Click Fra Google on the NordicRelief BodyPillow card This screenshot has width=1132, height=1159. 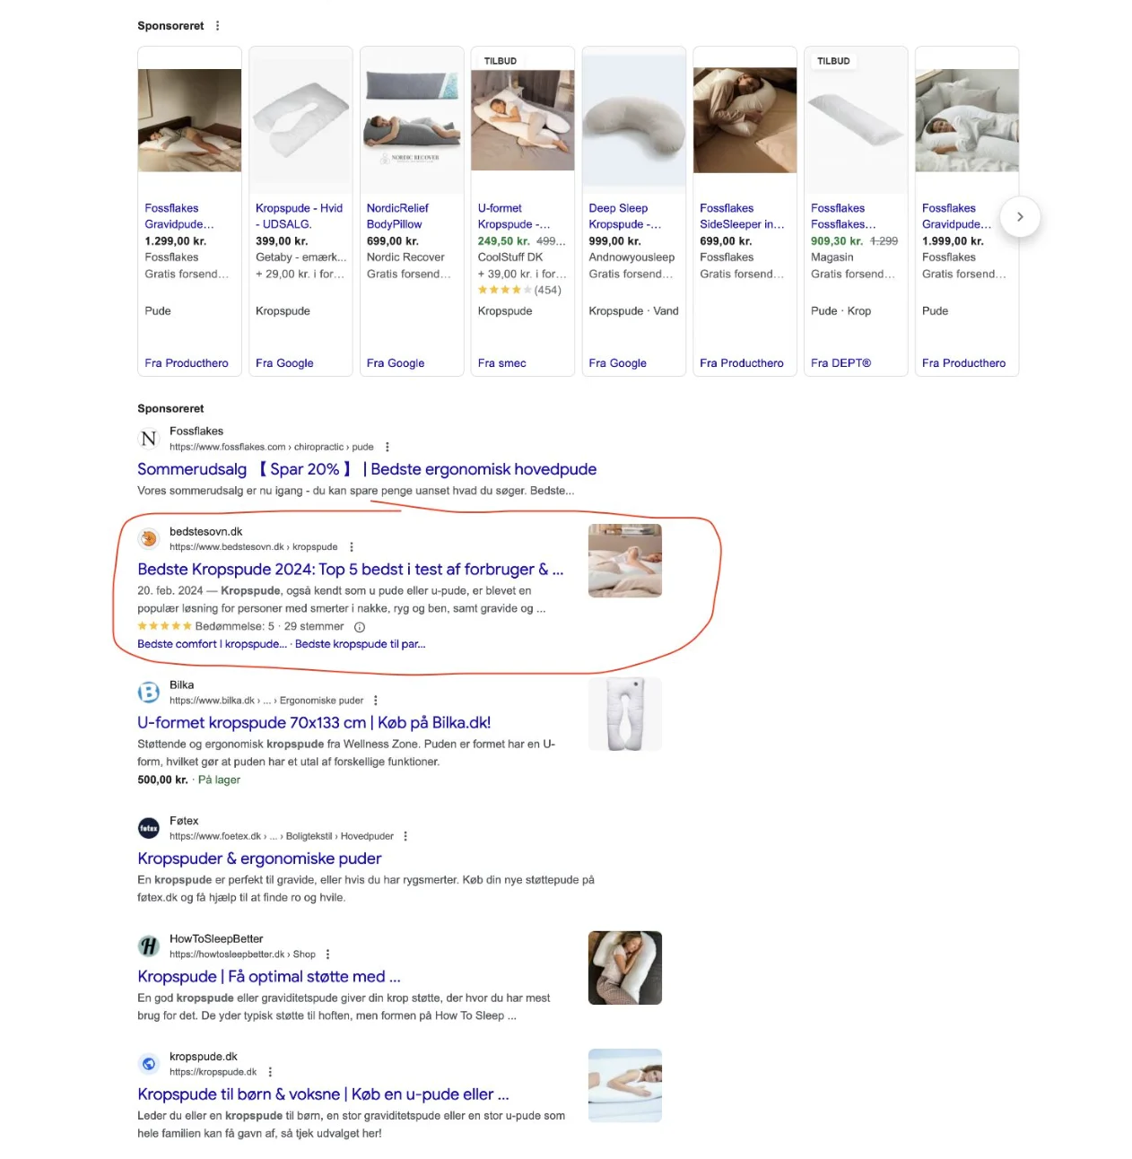396,363
